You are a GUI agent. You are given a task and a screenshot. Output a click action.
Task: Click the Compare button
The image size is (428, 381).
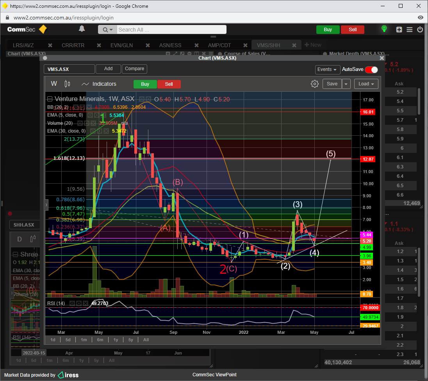(134, 69)
